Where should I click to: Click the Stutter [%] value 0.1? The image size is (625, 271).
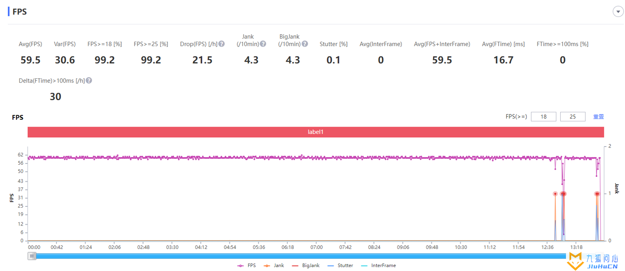333,60
